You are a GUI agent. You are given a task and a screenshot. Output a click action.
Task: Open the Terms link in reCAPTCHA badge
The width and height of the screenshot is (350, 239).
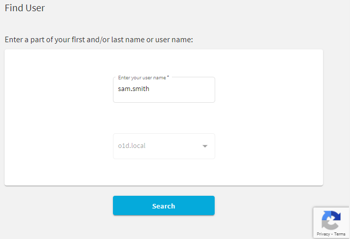[x=340, y=234]
